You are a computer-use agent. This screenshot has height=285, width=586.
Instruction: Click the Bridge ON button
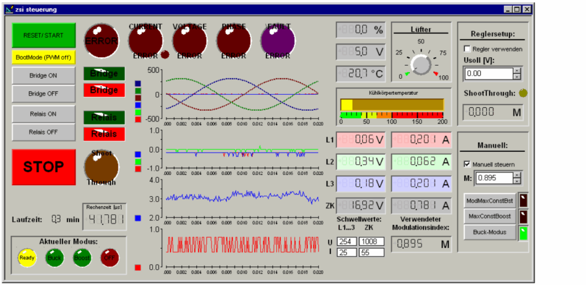[x=43, y=75]
